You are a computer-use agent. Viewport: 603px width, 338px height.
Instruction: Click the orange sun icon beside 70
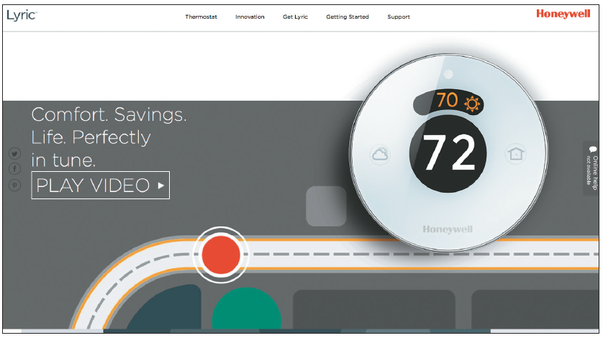tap(472, 104)
